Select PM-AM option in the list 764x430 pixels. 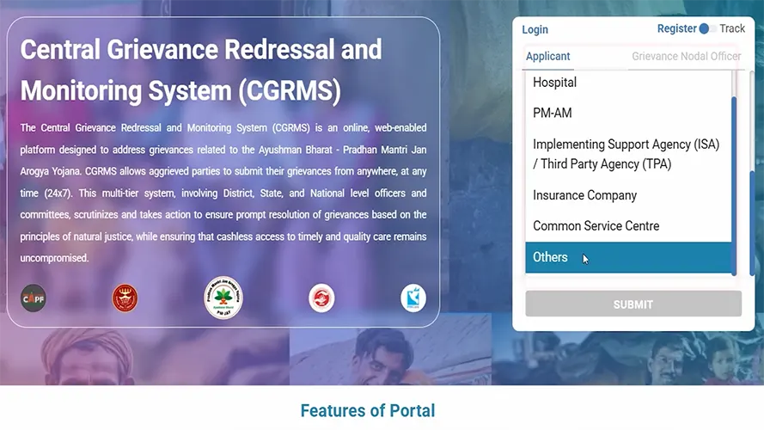tap(628, 114)
